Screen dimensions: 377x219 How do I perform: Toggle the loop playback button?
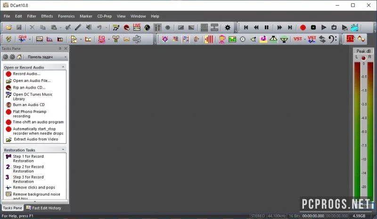click(334, 27)
